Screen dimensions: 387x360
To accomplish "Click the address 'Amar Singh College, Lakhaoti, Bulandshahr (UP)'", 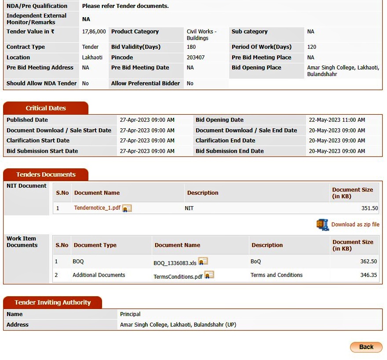I will (x=178, y=325).
